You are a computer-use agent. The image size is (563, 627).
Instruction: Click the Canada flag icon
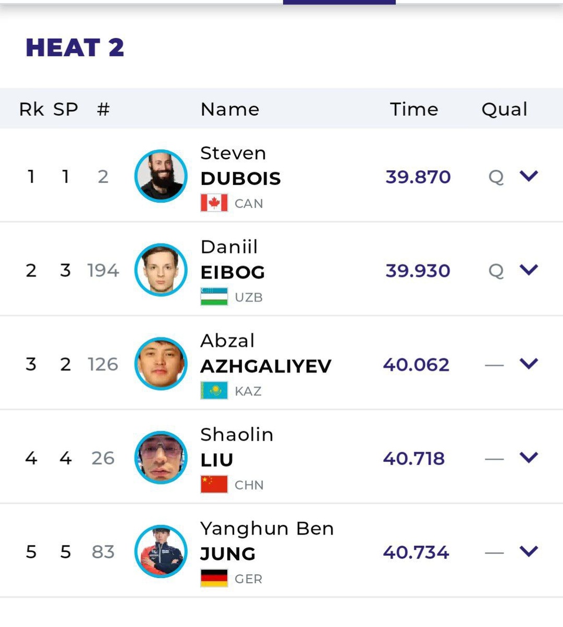coord(214,203)
